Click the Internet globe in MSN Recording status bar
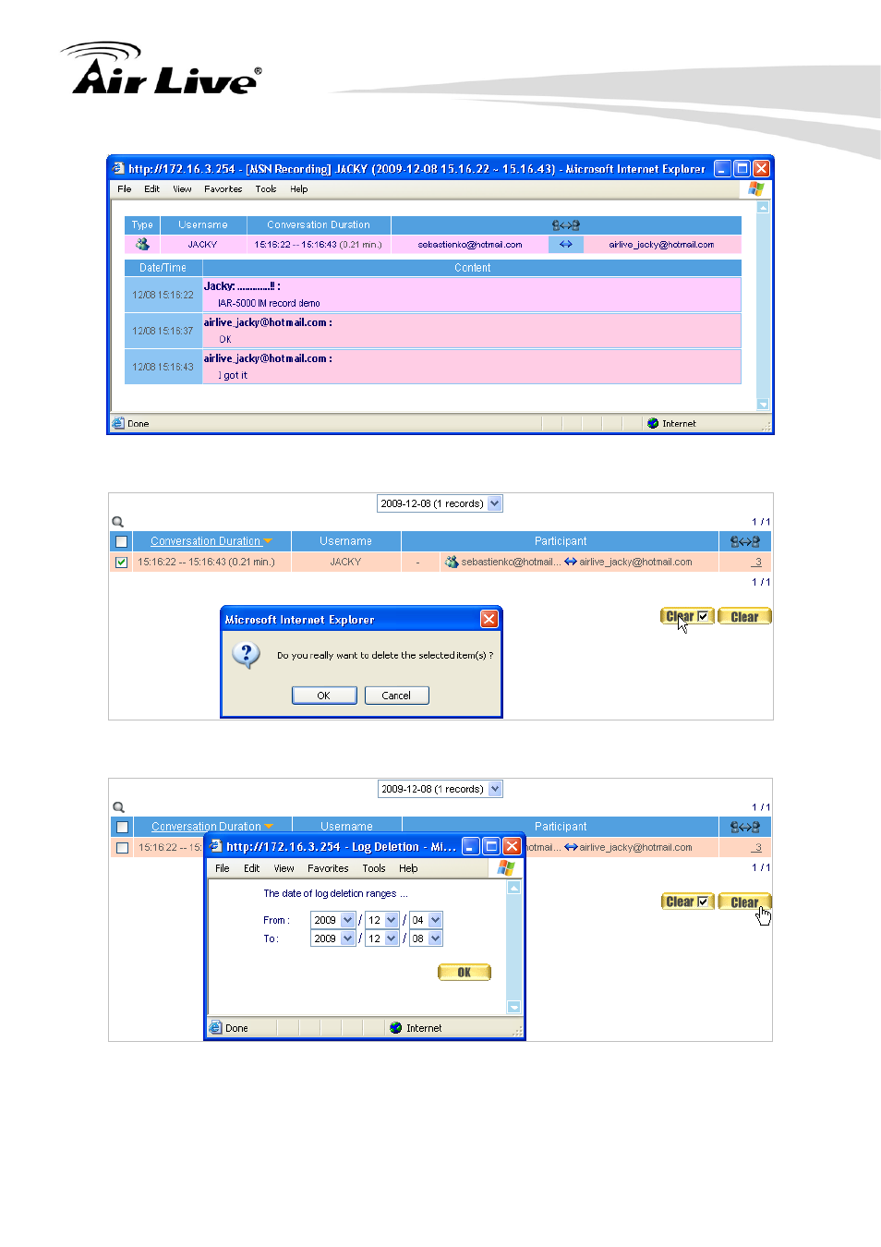The height and width of the screenshot is (1247, 881). pyautogui.click(x=653, y=424)
